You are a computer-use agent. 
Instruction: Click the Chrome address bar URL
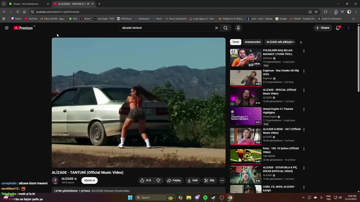[x=58, y=12]
